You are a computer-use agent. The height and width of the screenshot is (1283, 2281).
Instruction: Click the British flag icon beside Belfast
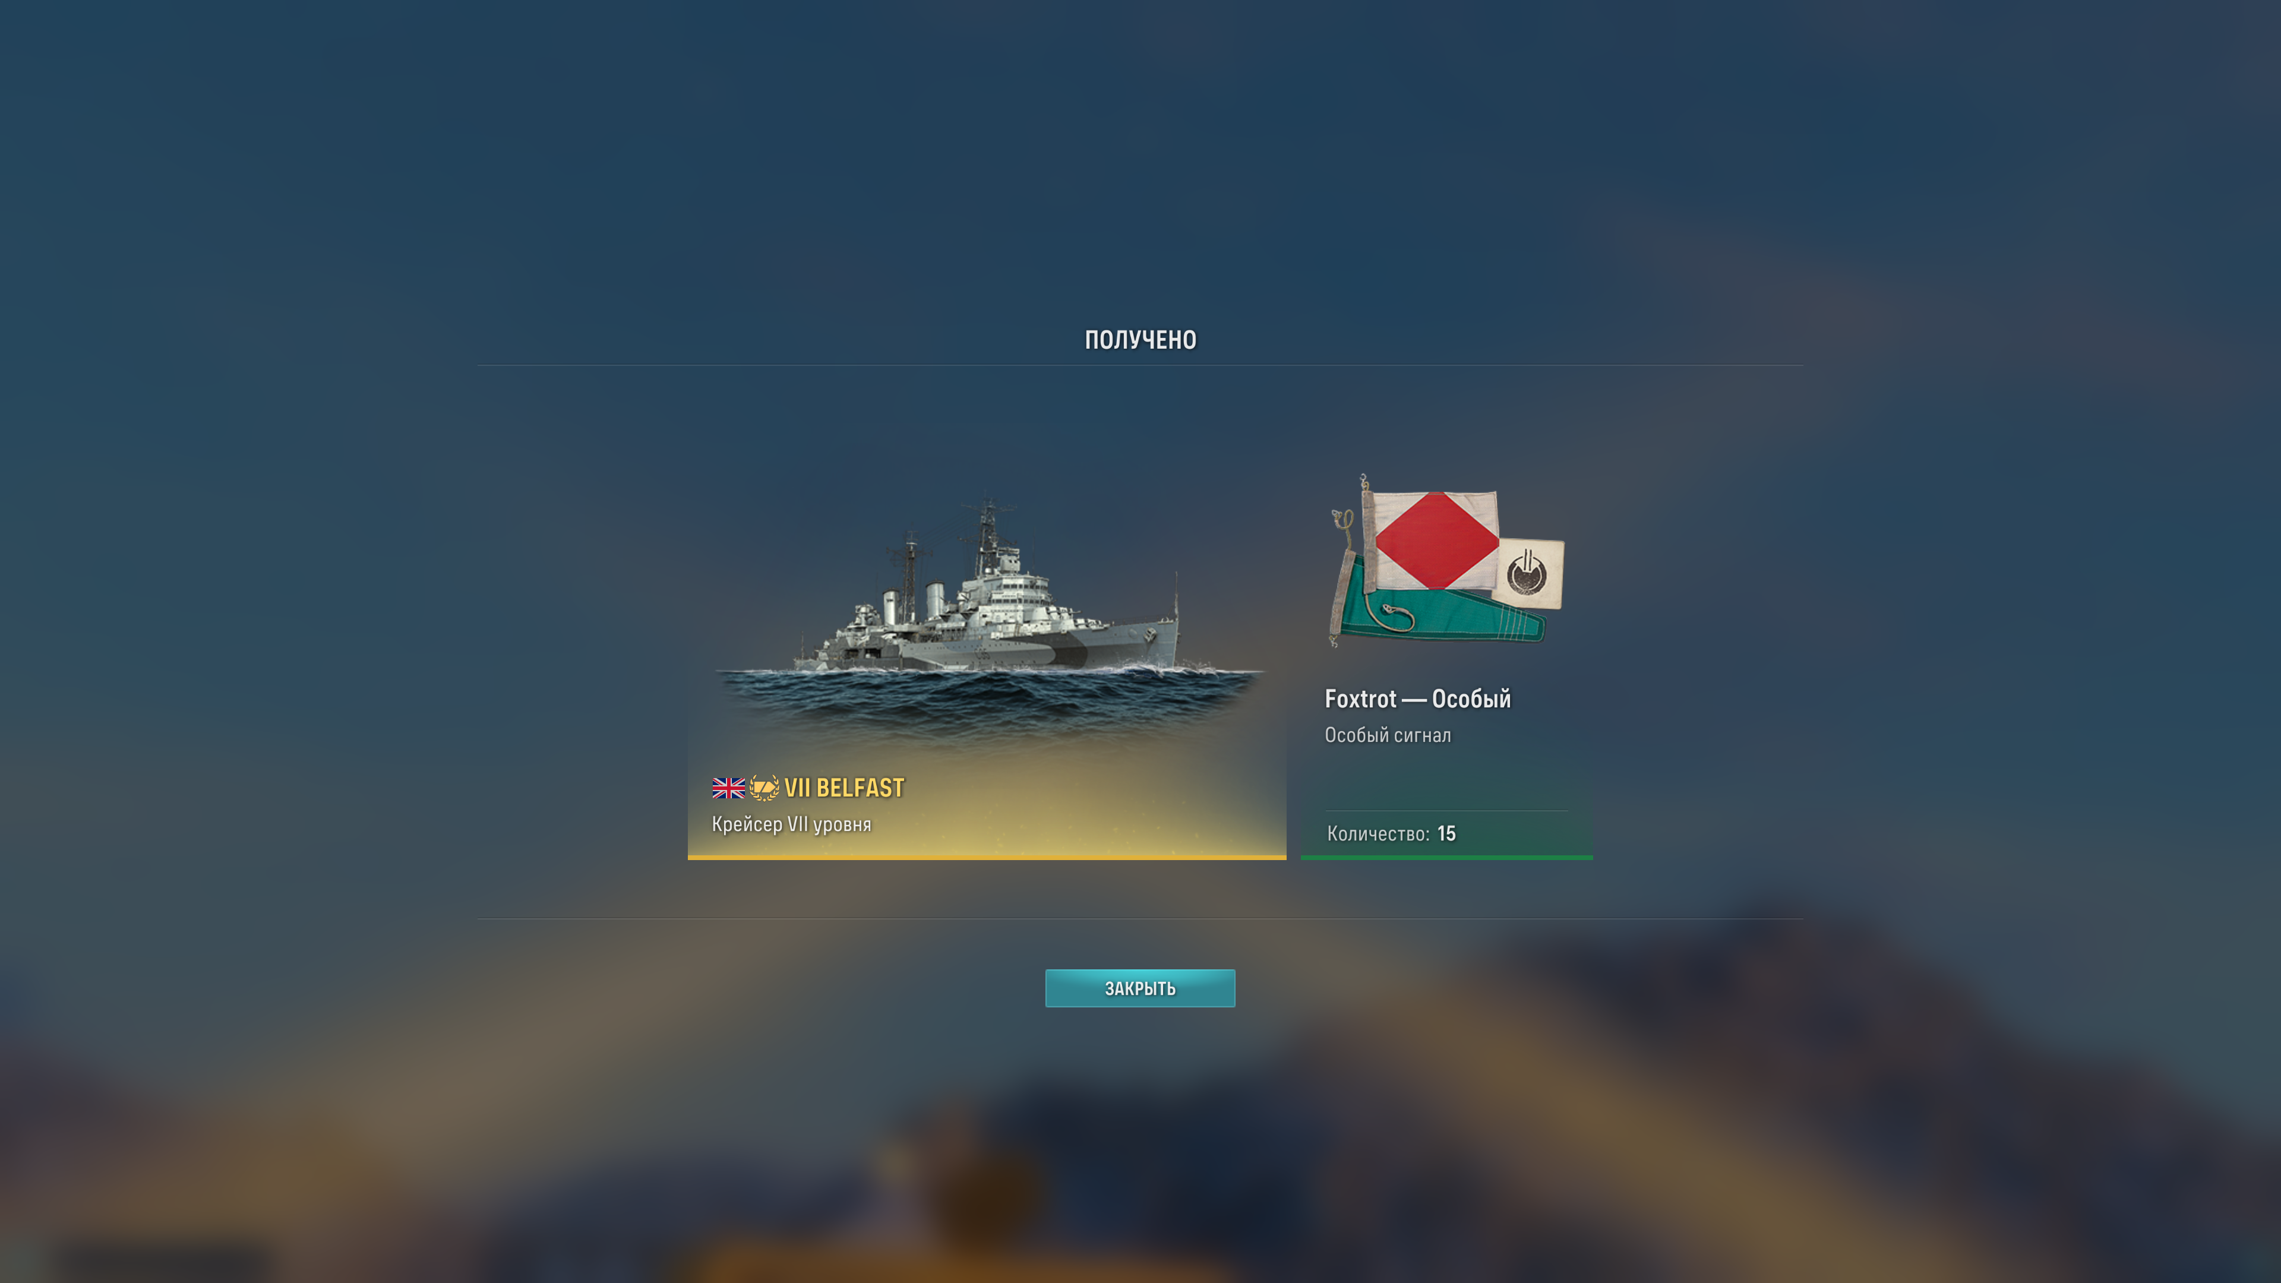pos(728,787)
